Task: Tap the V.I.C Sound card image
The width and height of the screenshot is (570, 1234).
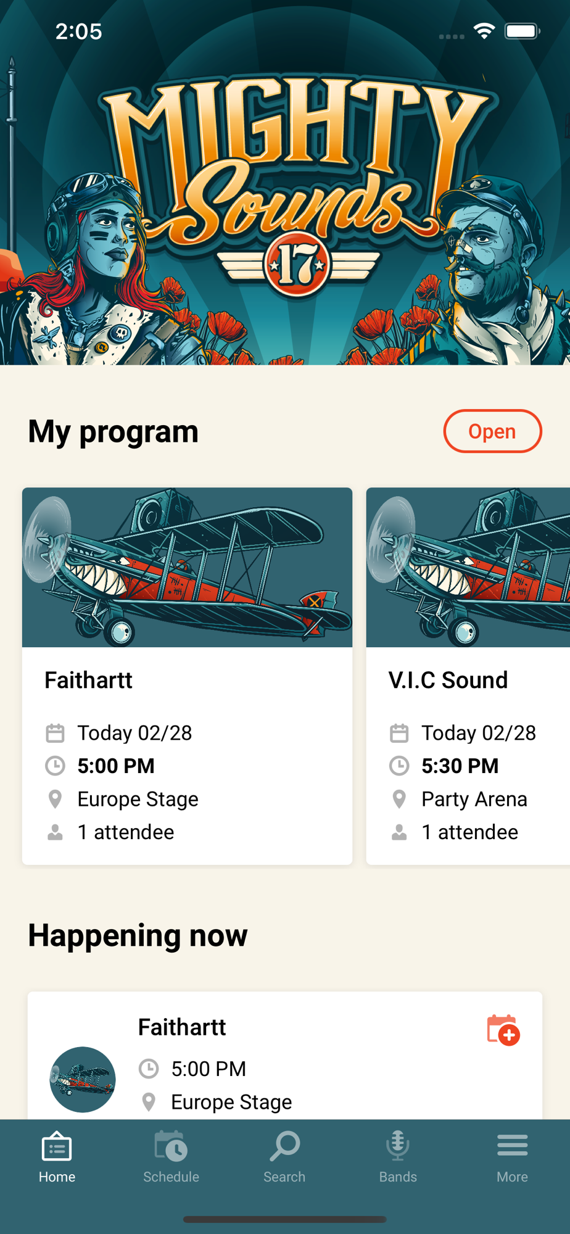Action: (468, 567)
